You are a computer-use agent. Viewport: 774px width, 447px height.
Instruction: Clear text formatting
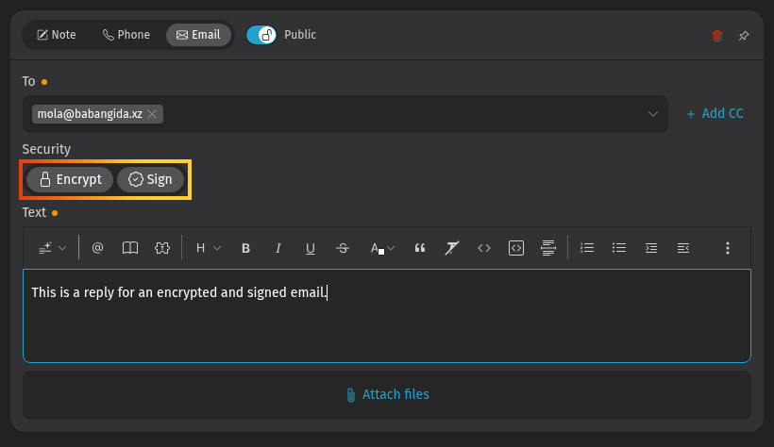click(x=452, y=248)
